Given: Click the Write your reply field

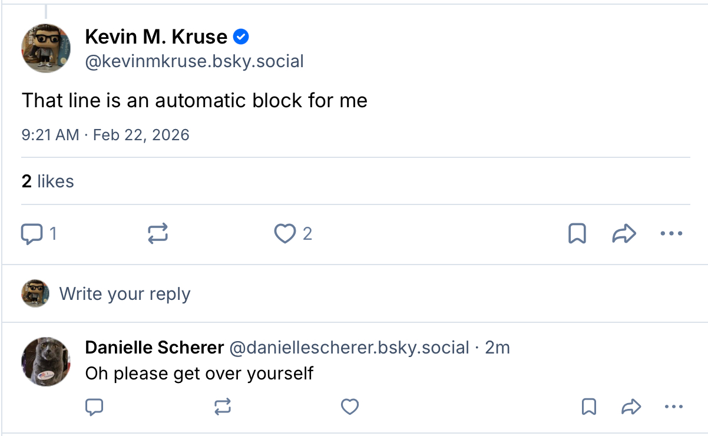Looking at the screenshot, I should click(125, 293).
